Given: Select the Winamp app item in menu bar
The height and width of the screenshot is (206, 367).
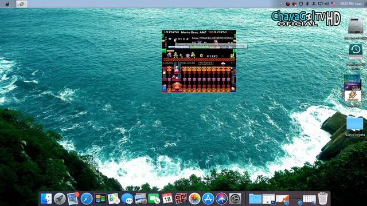Looking at the screenshot, I should point(22,4).
